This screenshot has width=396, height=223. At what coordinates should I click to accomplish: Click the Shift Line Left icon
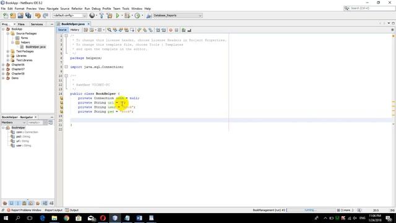click(x=158, y=30)
